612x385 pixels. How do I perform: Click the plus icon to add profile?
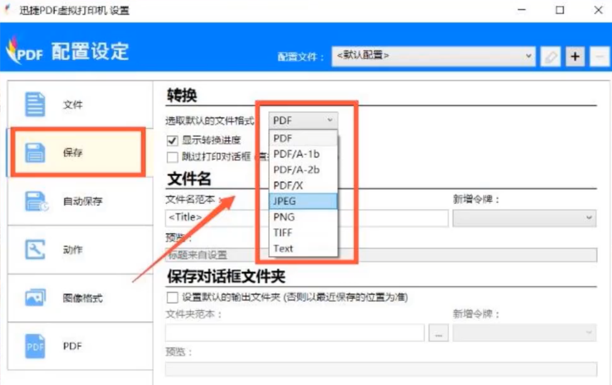[575, 56]
